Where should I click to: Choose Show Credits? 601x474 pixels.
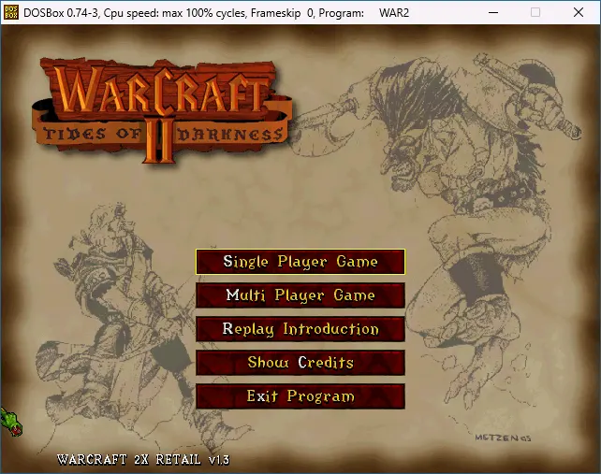[x=300, y=363]
